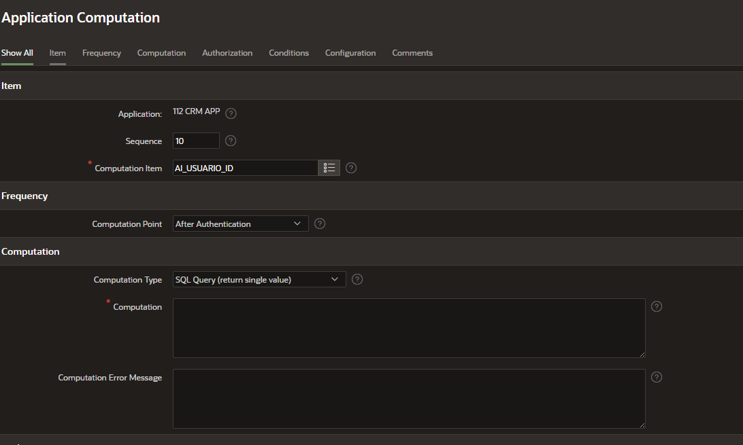Viewport: 743px width, 445px height.
Task: Go to the Frequency tab
Action: coord(101,53)
